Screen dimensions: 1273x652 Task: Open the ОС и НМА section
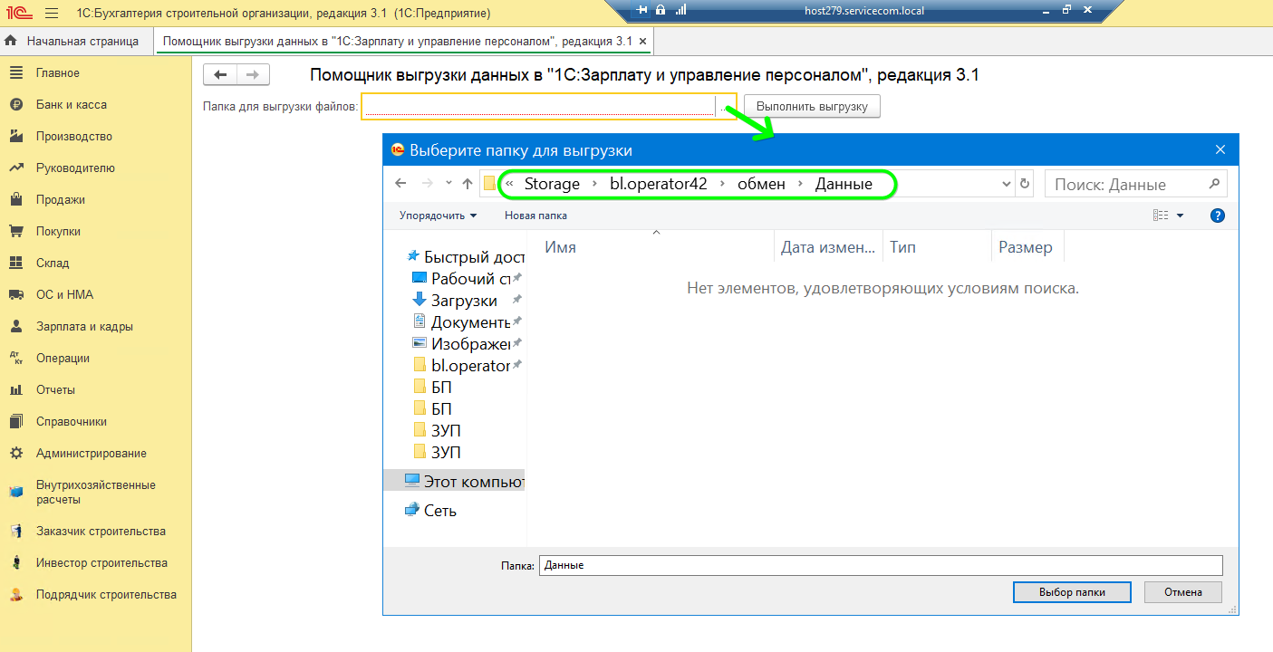64,295
